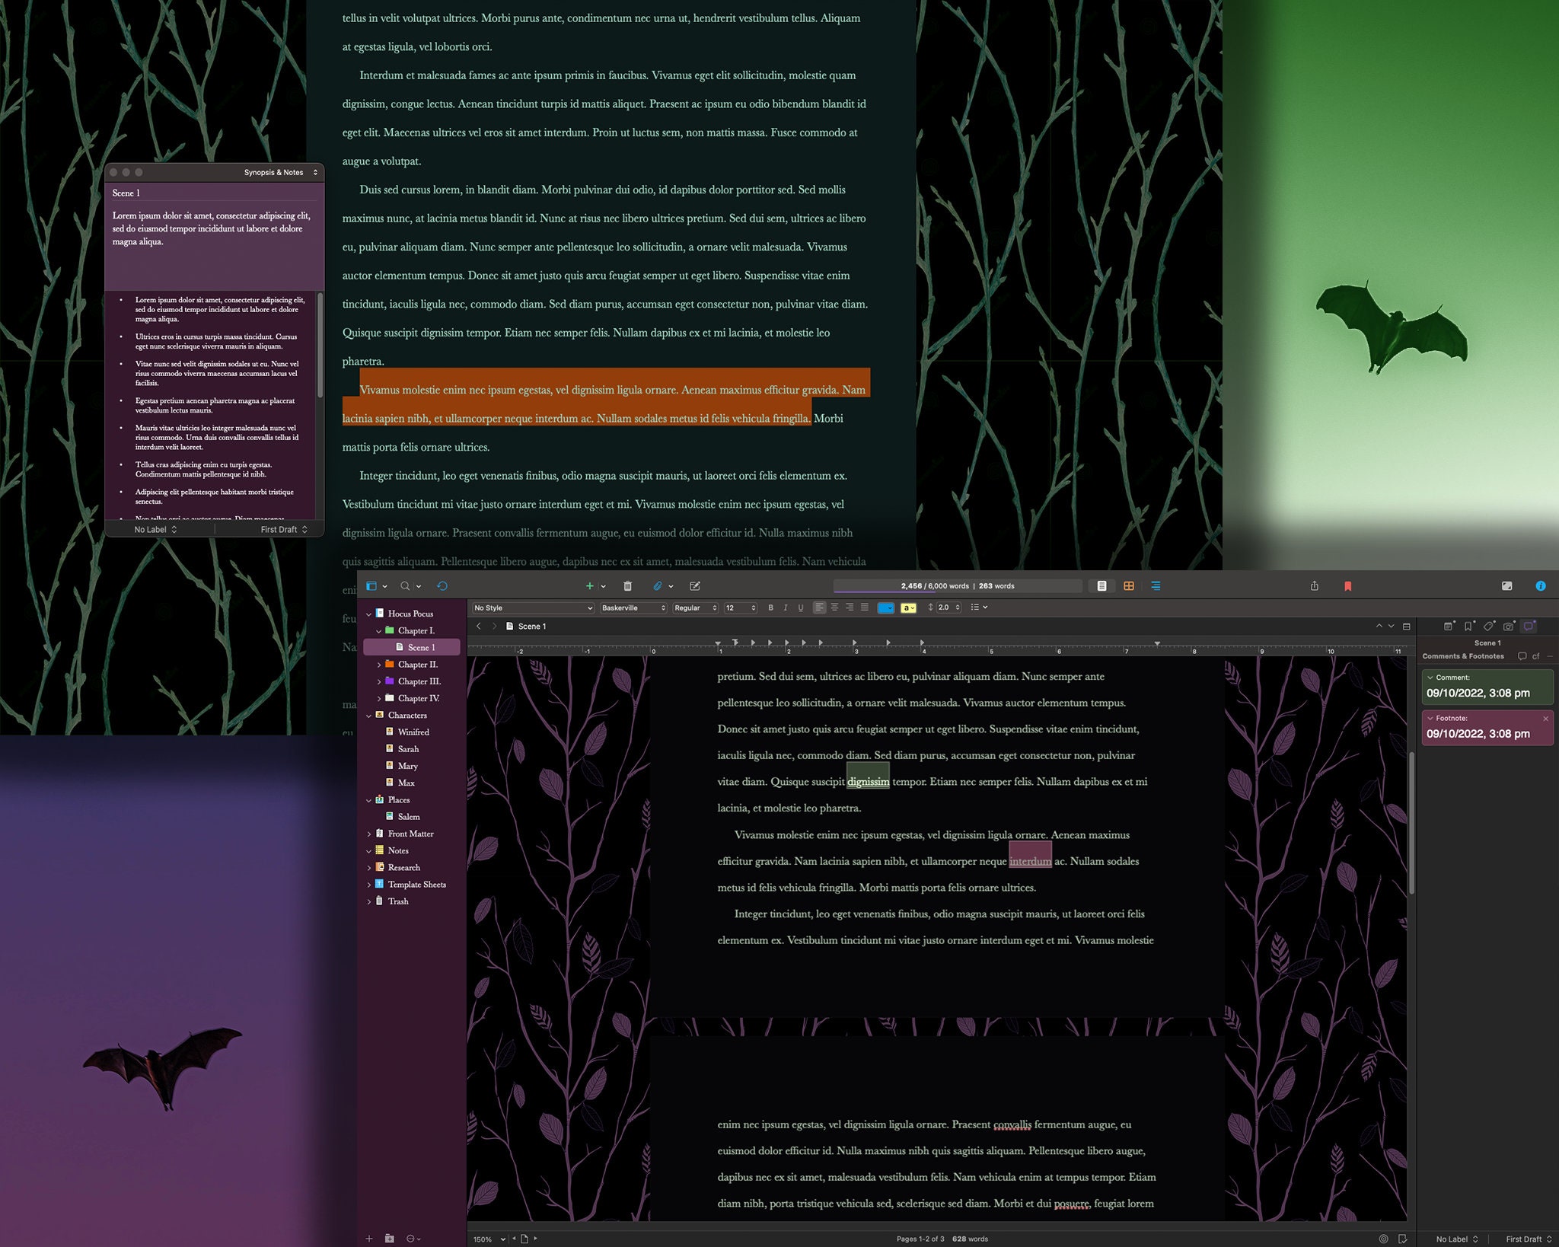
Task: Click the paperclip attachment icon in the toolbar
Action: (x=658, y=586)
